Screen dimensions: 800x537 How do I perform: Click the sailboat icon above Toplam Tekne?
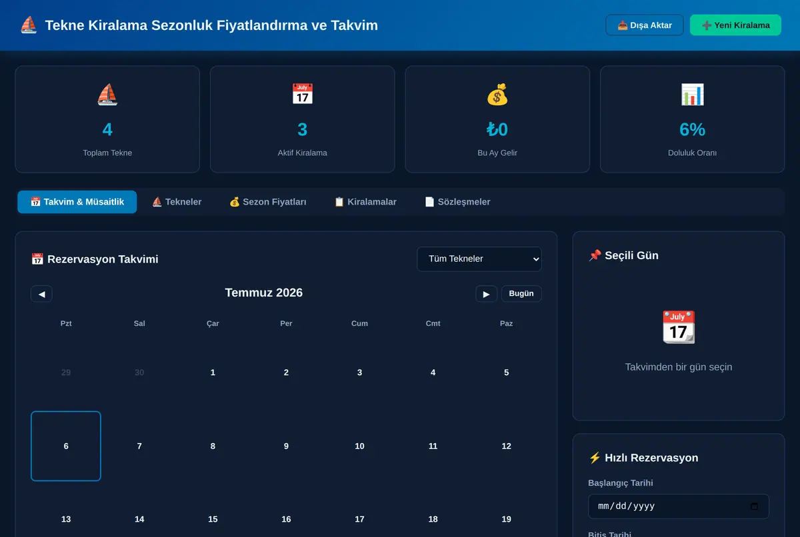click(107, 95)
